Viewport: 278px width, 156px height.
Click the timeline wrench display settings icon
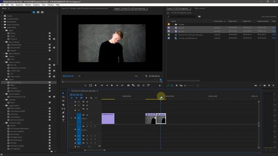(91, 98)
